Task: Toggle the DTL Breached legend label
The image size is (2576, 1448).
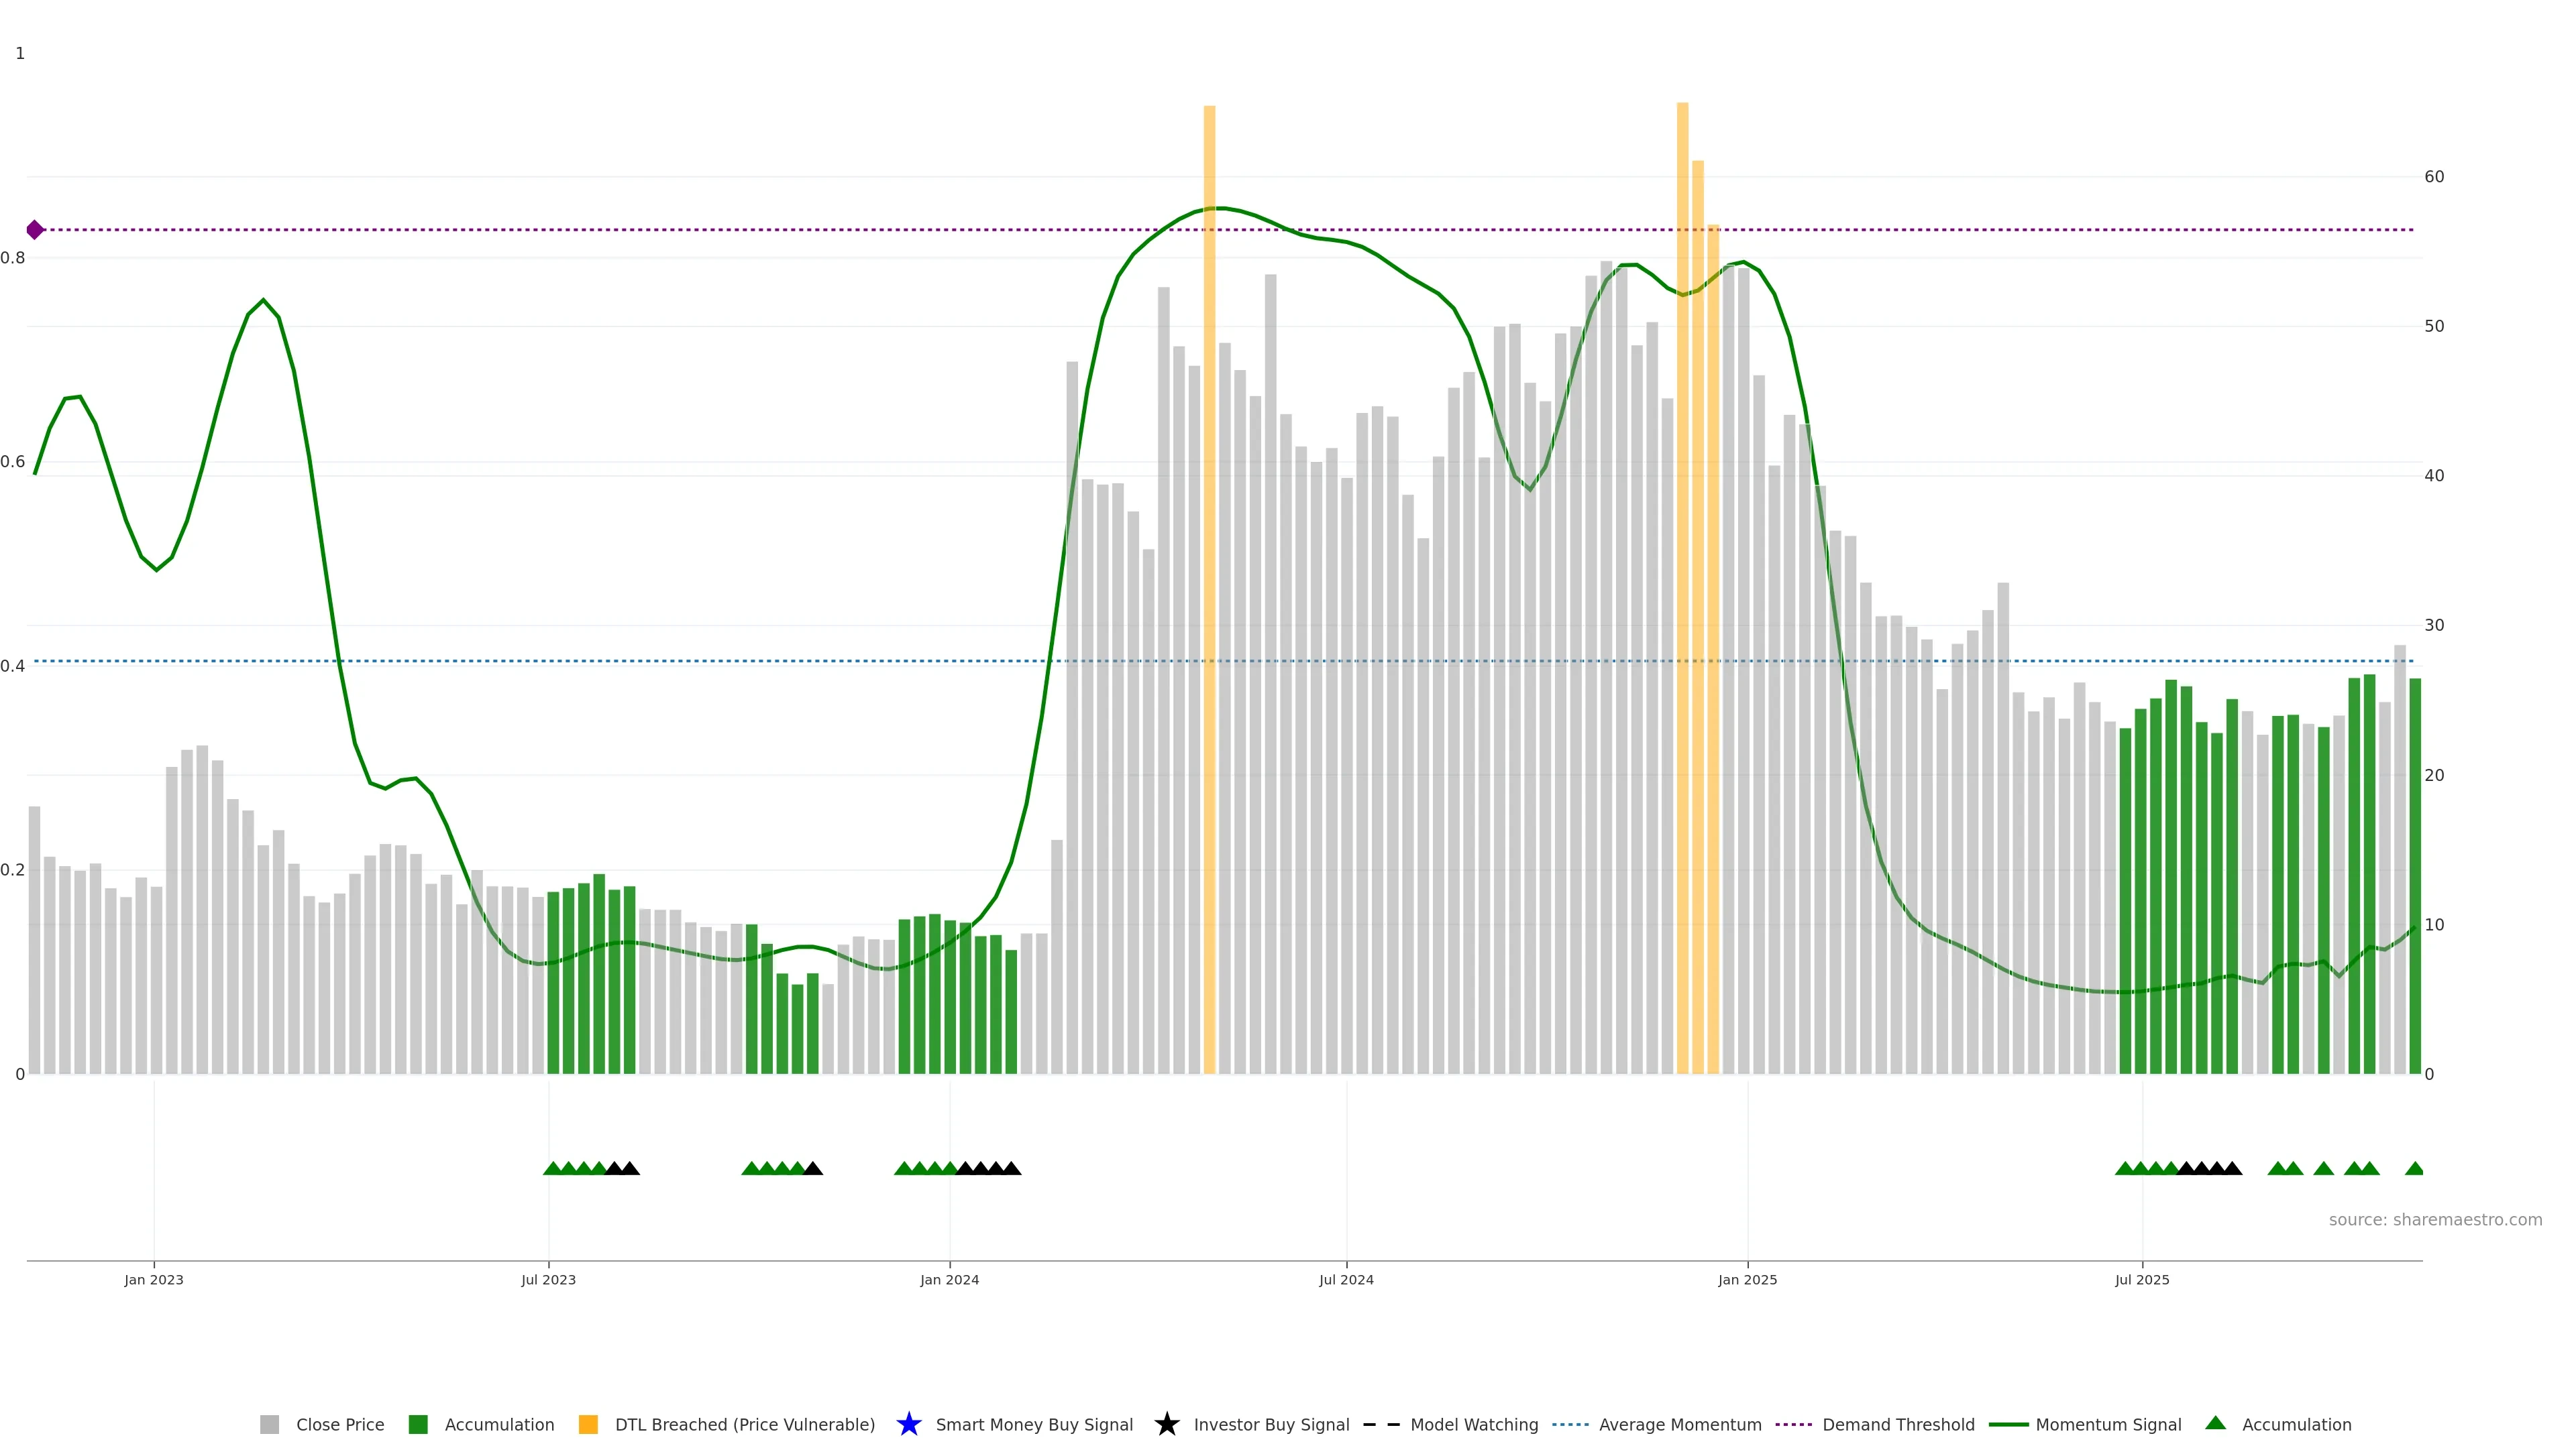Action: [744, 1424]
